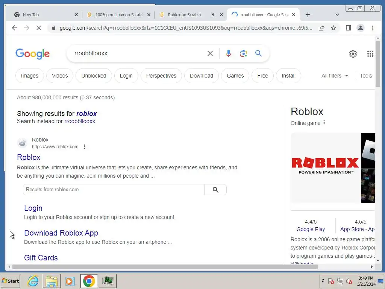Click the vertical page scrollbar thumb
This screenshot has height=289, width=385.
(377, 64)
